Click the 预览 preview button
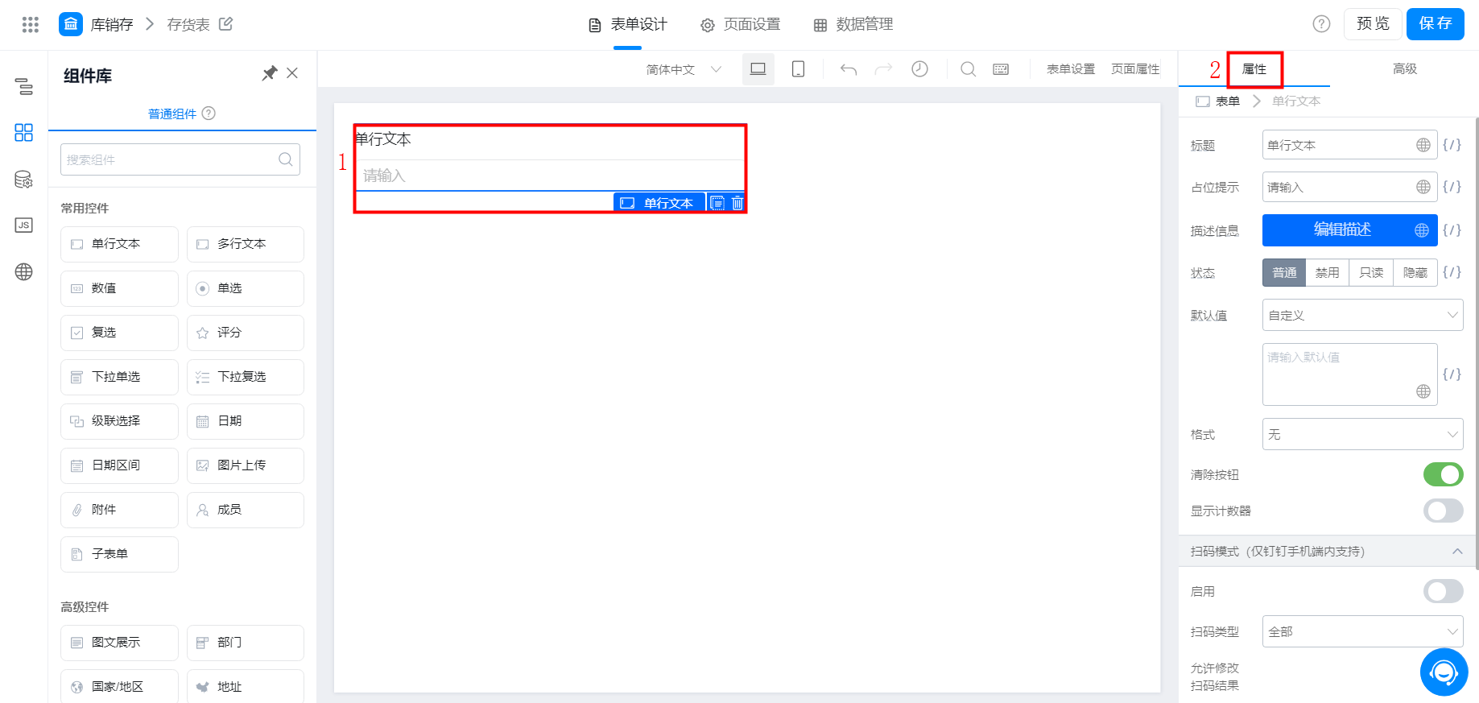1479x703 pixels. [x=1373, y=23]
